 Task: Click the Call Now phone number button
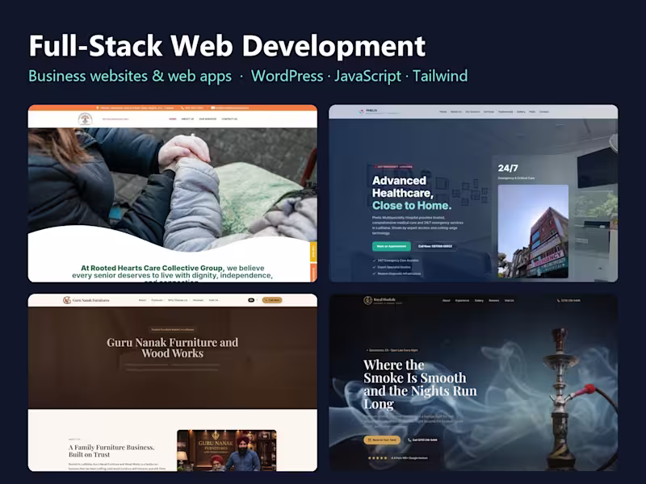pos(435,246)
